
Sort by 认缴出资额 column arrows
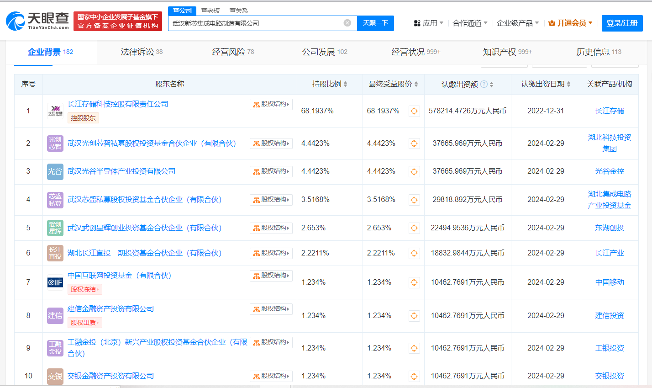(x=491, y=84)
